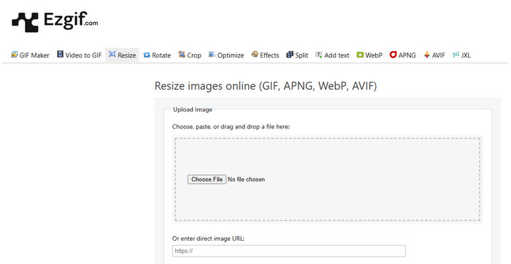Open the GIF Maker menu label
This screenshot has width=511, height=264.
[34, 55]
